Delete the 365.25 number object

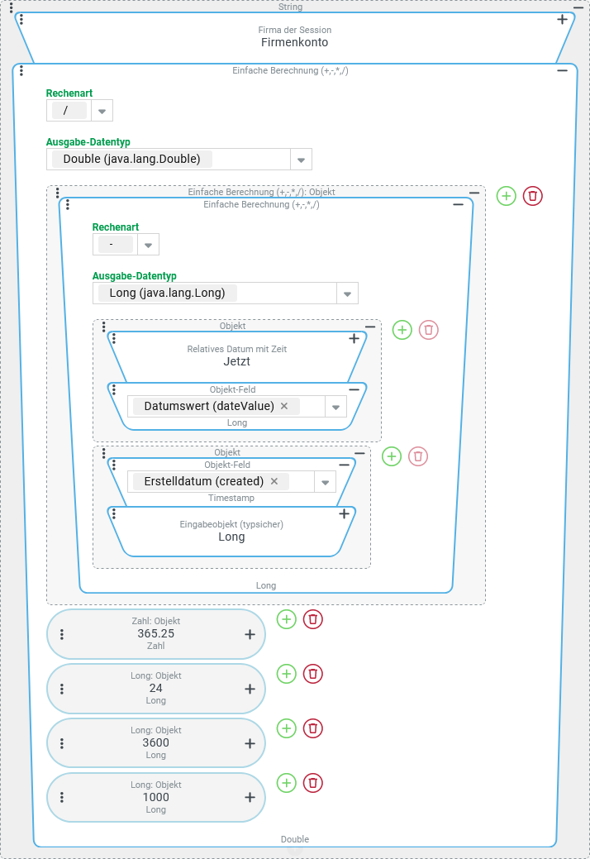pos(313,619)
